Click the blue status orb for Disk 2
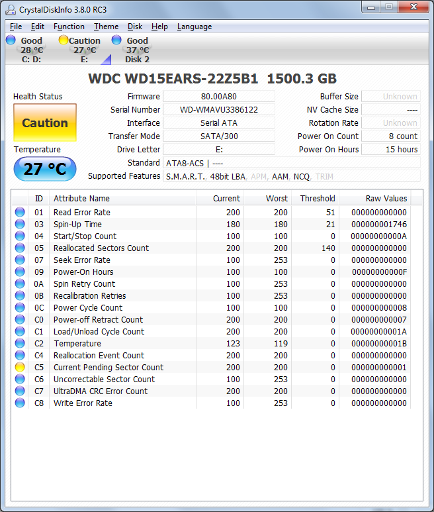The image size is (434, 512). pos(116,40)
